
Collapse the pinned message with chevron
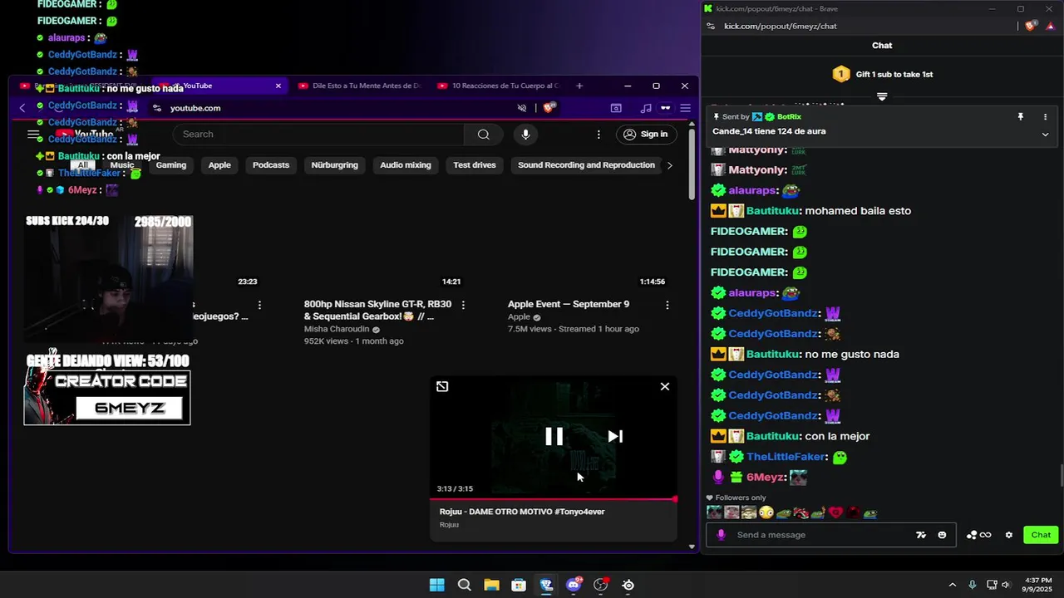[x=1046, y=134]
